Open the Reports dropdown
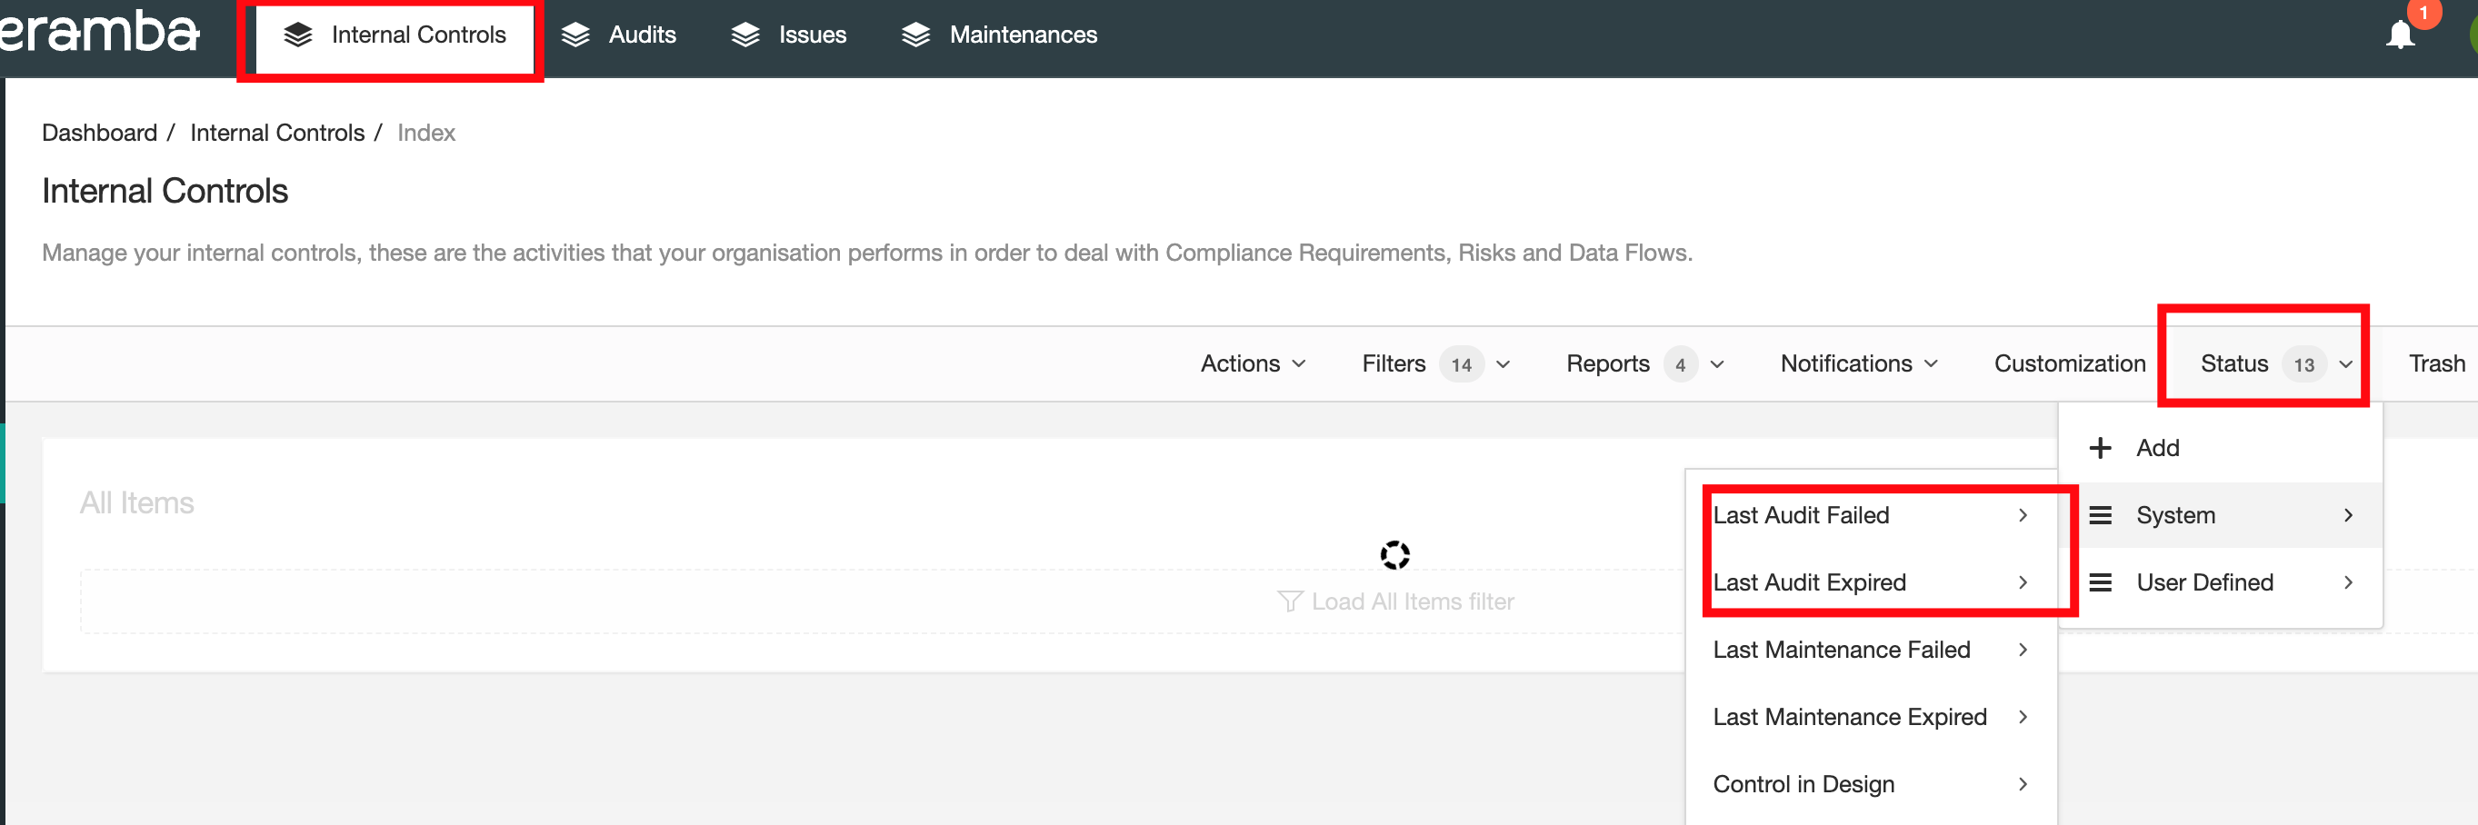2478x825 pixels. [1644, 363]
